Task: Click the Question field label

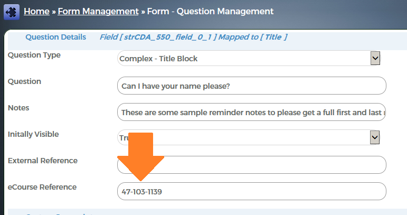Action: tap(24, 81)
